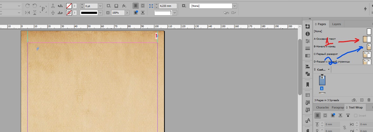Rotate 90° clockwise icon

point(28,6)
